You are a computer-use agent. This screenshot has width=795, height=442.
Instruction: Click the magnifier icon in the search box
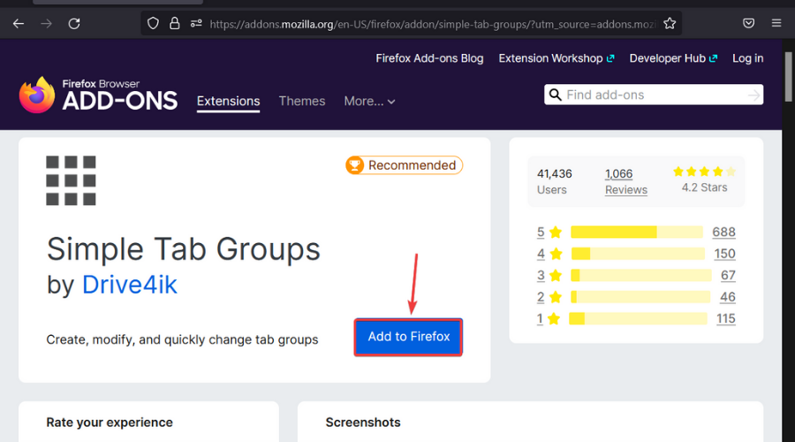tap(556, 95)
